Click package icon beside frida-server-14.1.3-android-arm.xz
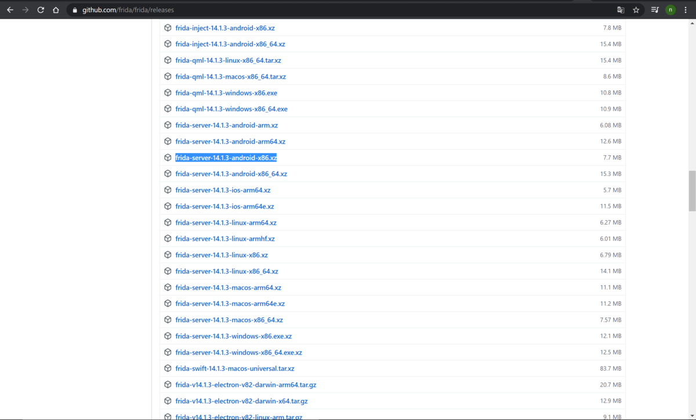The image size is (696, 420). 168,125
